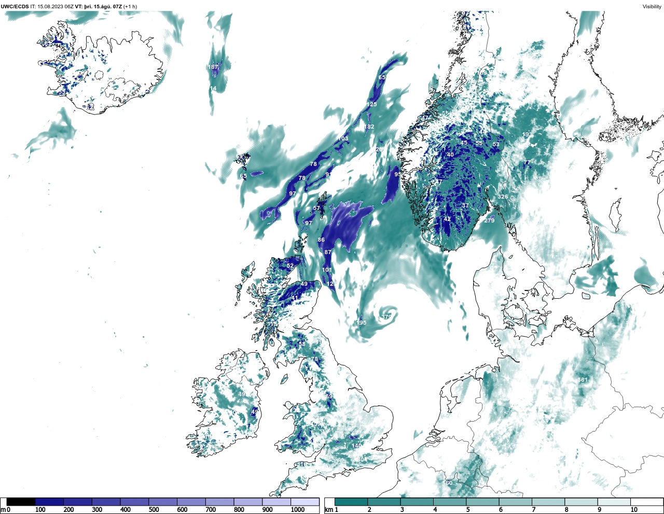
Task: Click the map value '193' over Sweden
Action: pos(527,134)
